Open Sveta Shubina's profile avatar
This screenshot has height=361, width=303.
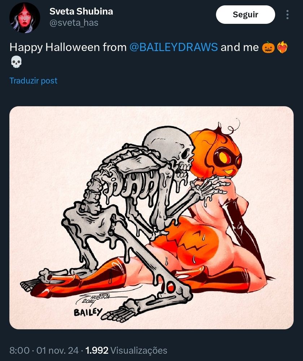click(x=25, y=18)
